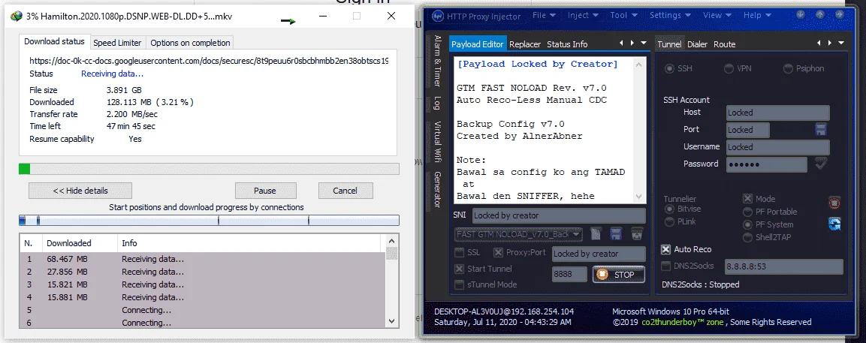Open the Replacer tab
Screen dimensions: 866x343
tap(525, 44)
